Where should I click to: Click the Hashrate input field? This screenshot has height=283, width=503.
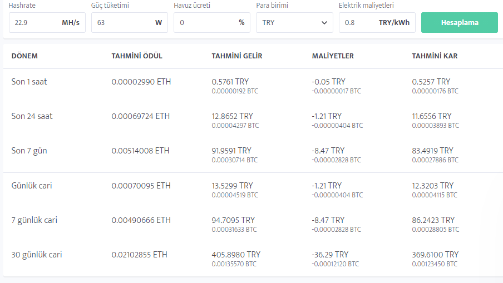(34, 23)
